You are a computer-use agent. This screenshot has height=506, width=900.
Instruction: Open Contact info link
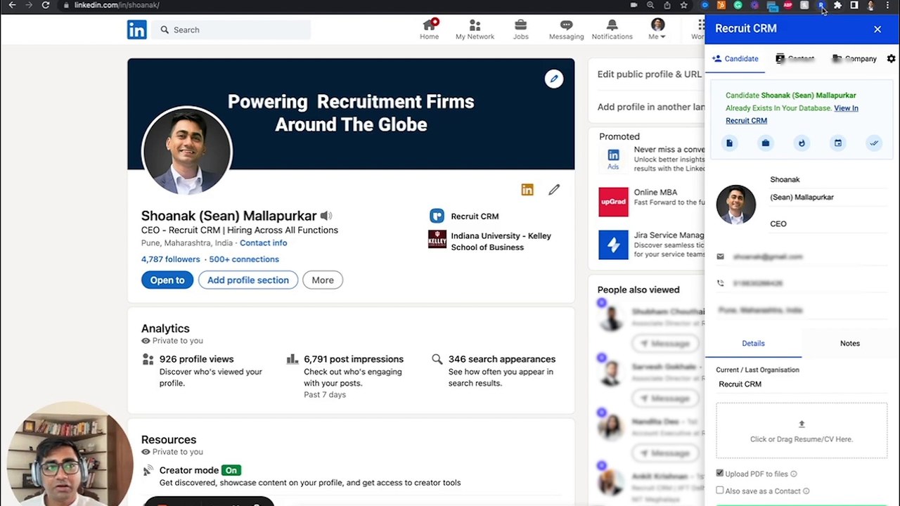point(263,243)
